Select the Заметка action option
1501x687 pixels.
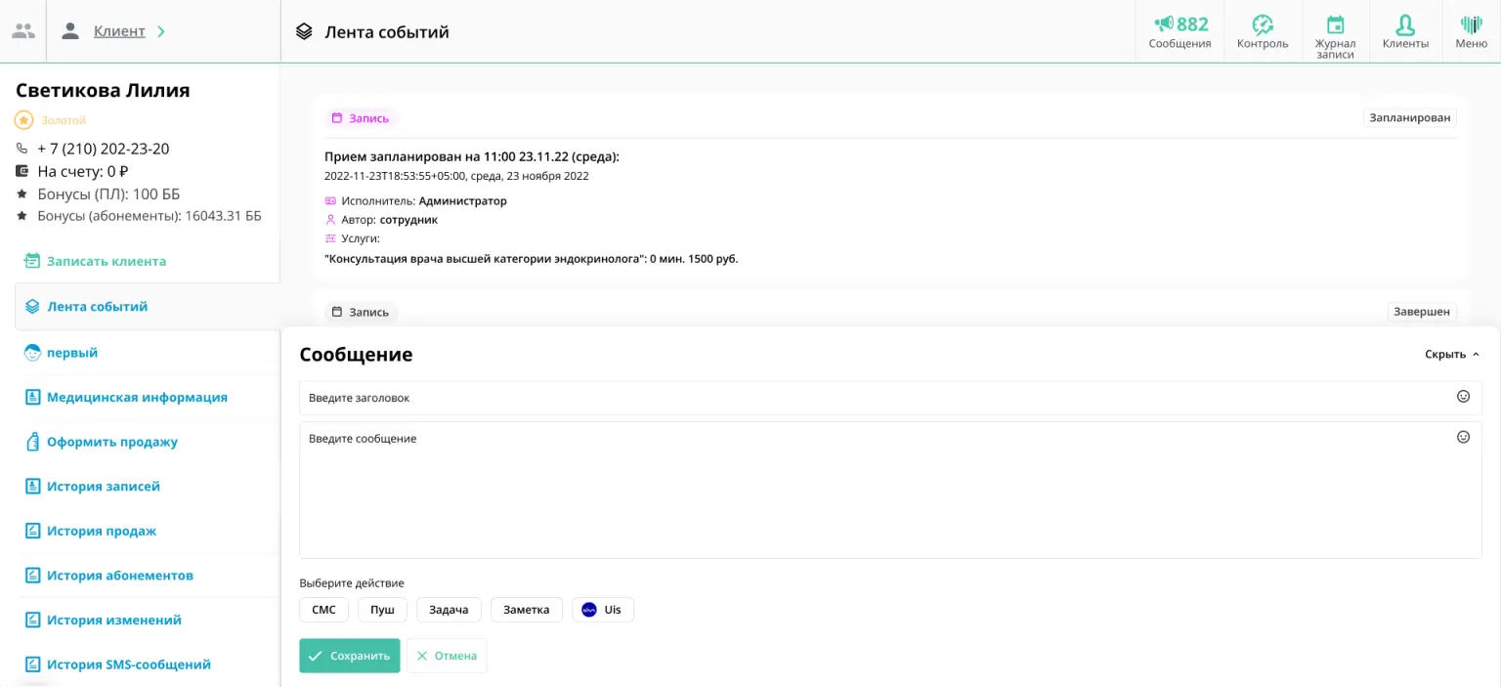[526, 610]
